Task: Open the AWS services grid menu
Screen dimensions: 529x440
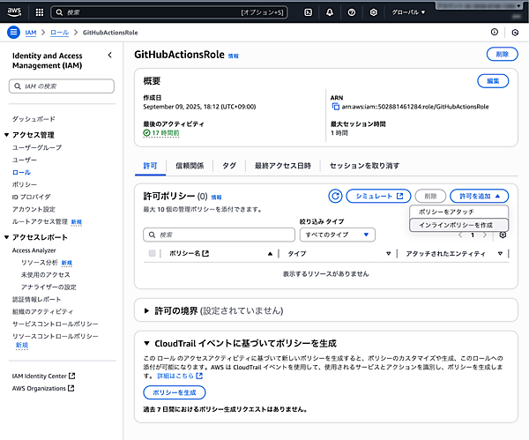Action: pyautogui.click(x=39, y=12)
